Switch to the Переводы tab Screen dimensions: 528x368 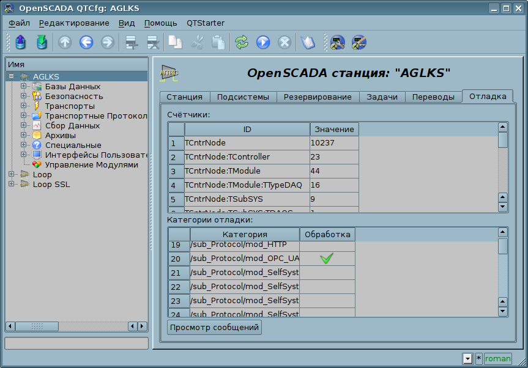click(x=433, y=97)
